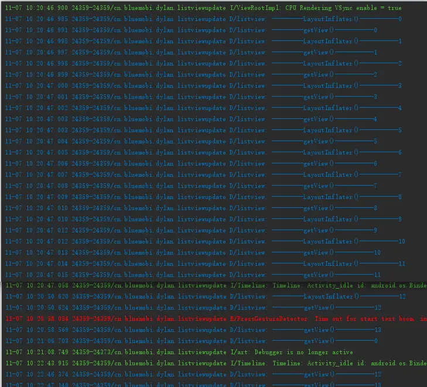Image resolution: width=427 pixels, height=387 pixels.
Task: Click the 'getView()——3' log row
Action: [191, 97]
